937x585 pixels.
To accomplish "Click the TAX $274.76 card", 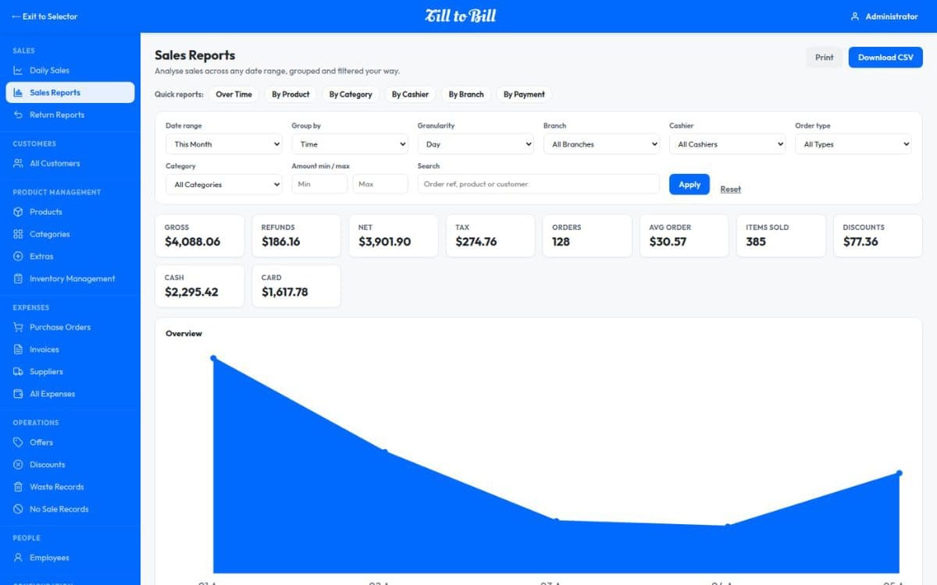I will [x=490, y=236].
